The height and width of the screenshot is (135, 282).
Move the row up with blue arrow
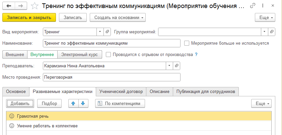click(73, 103)
